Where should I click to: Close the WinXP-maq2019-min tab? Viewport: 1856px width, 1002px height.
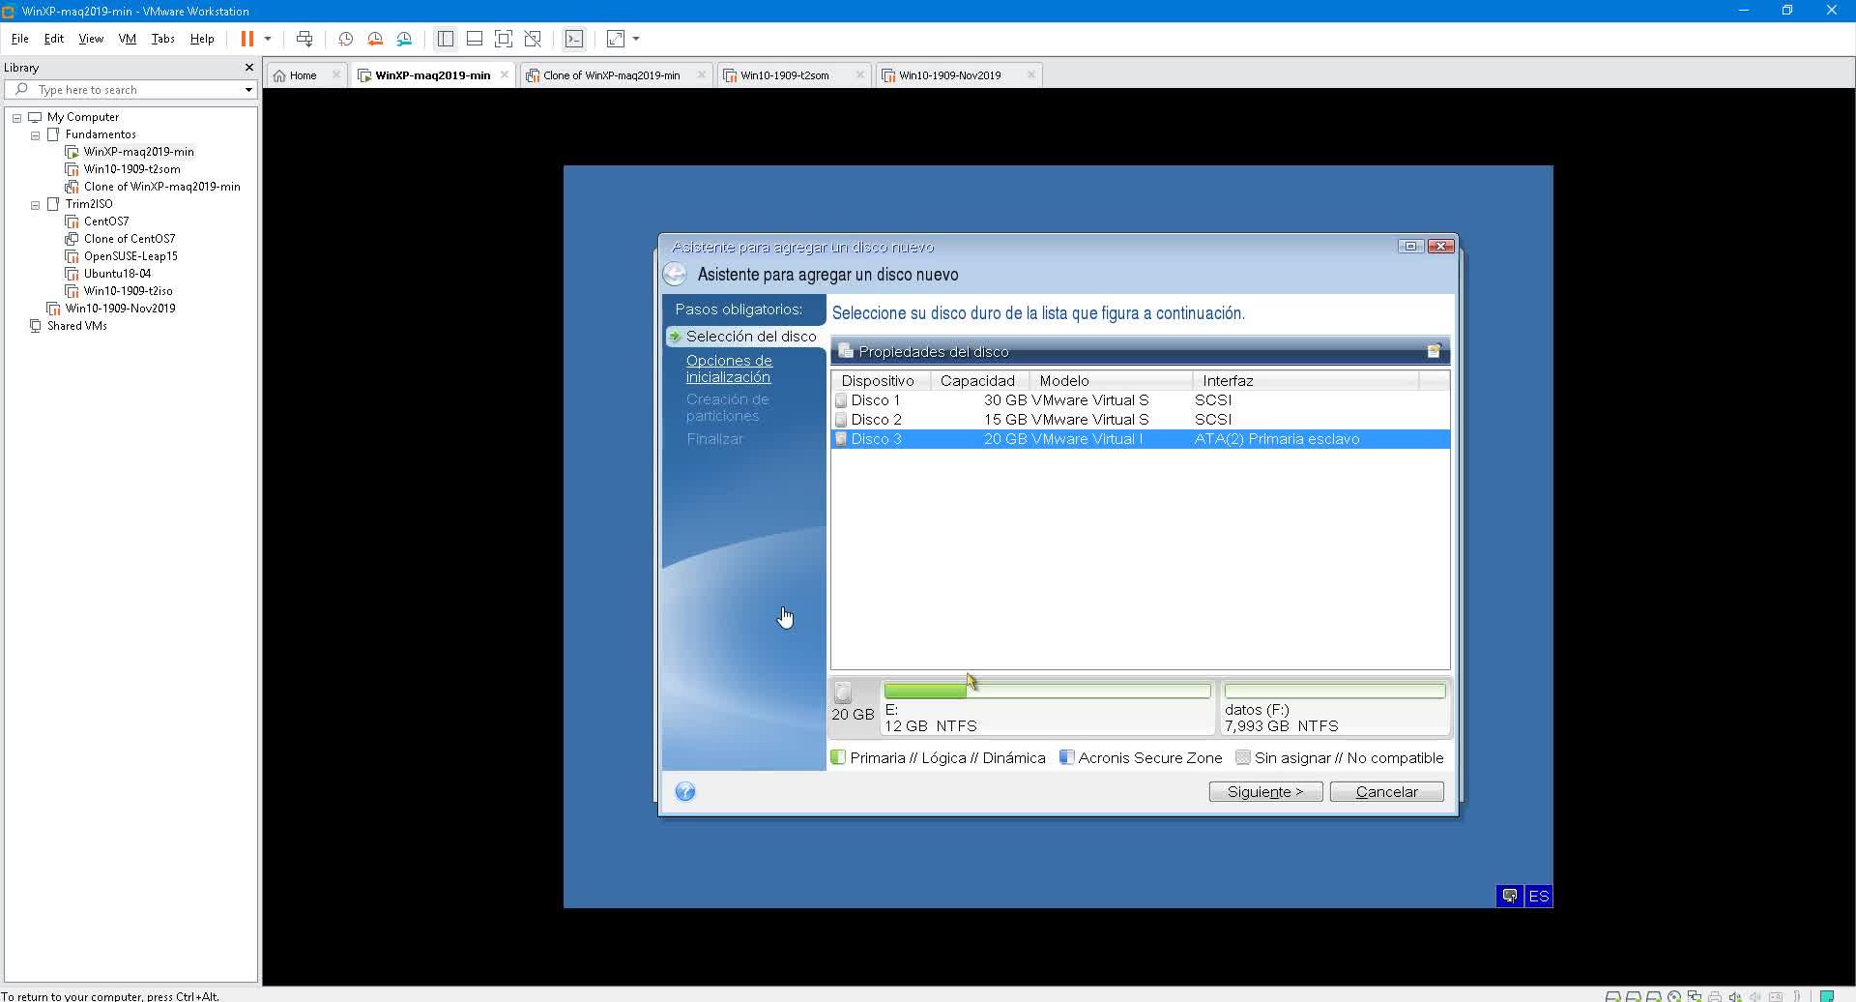pyautogui.click(x=505, y=74)
